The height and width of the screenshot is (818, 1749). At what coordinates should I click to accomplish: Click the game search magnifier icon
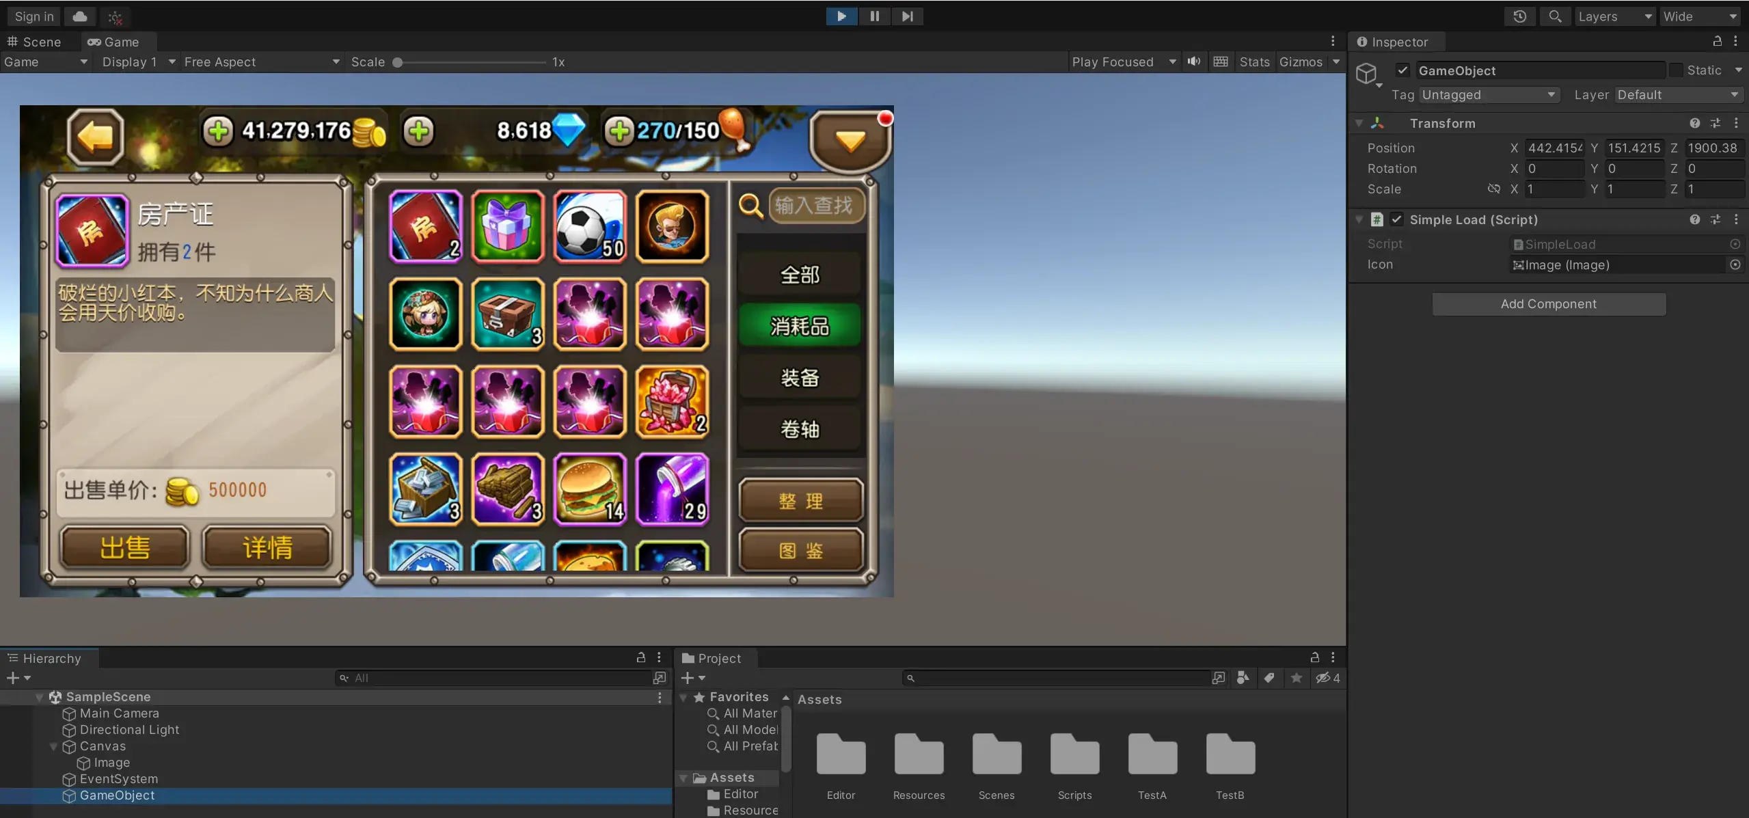click(x=750, y=205)
